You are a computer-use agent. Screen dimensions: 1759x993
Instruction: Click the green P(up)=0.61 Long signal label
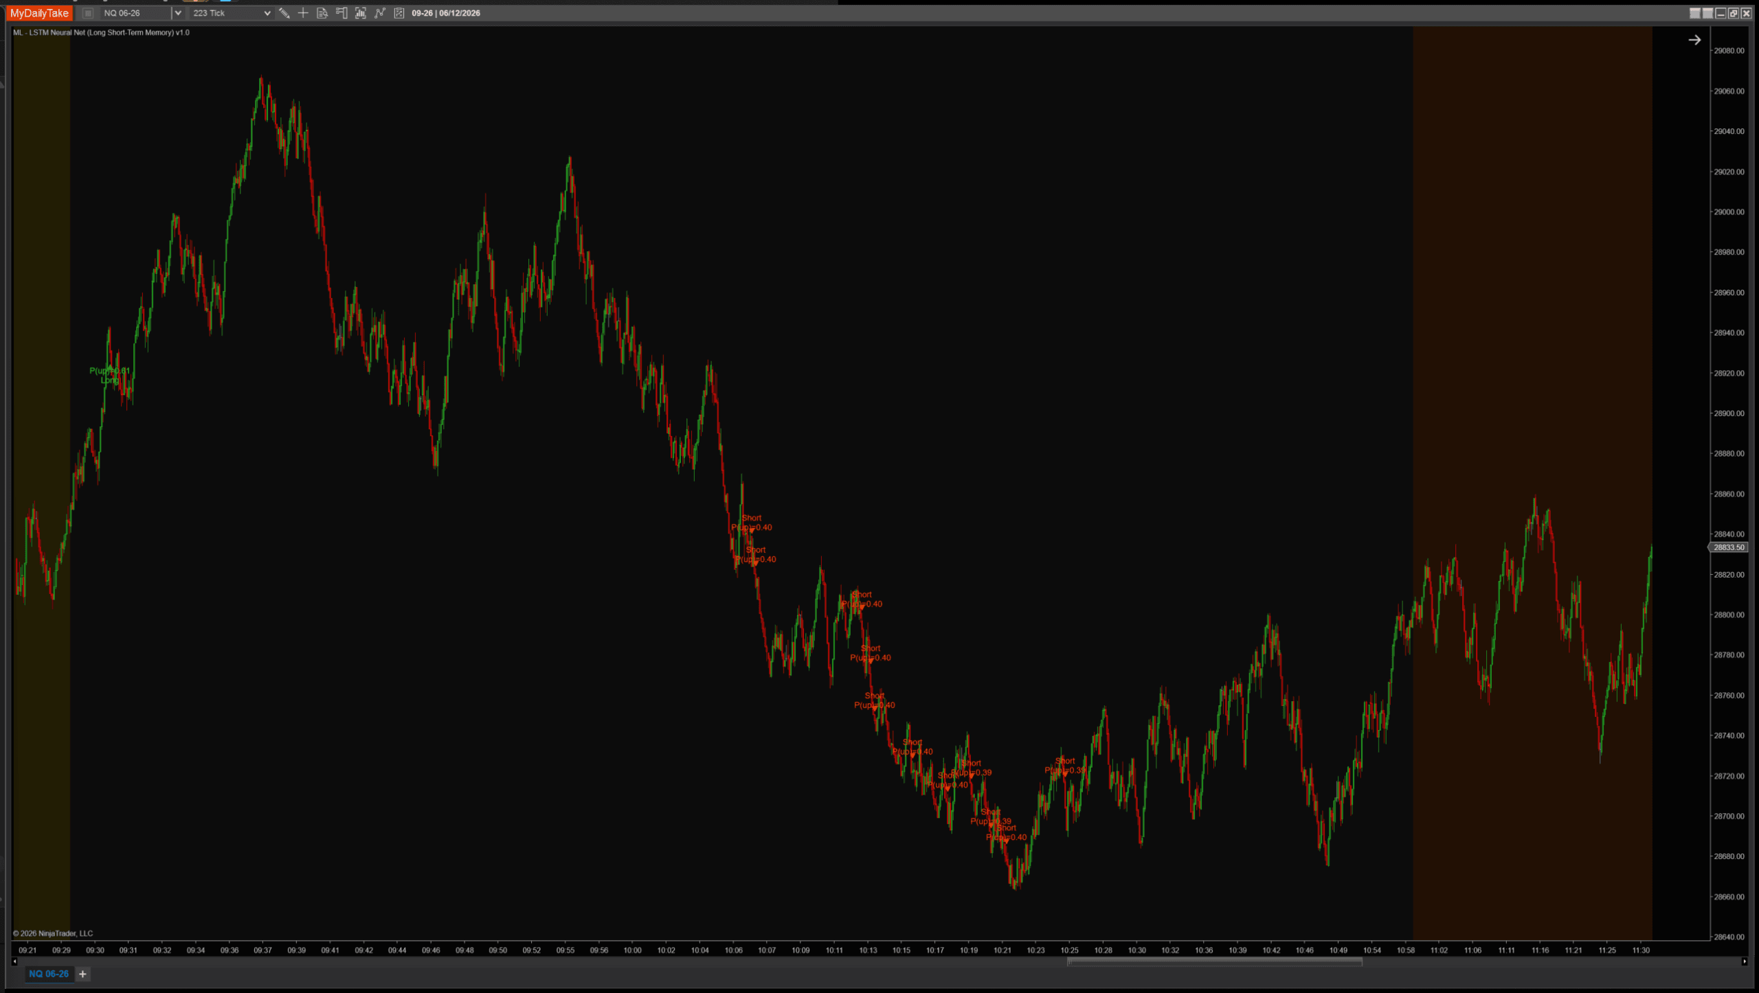tap(109, 375)
